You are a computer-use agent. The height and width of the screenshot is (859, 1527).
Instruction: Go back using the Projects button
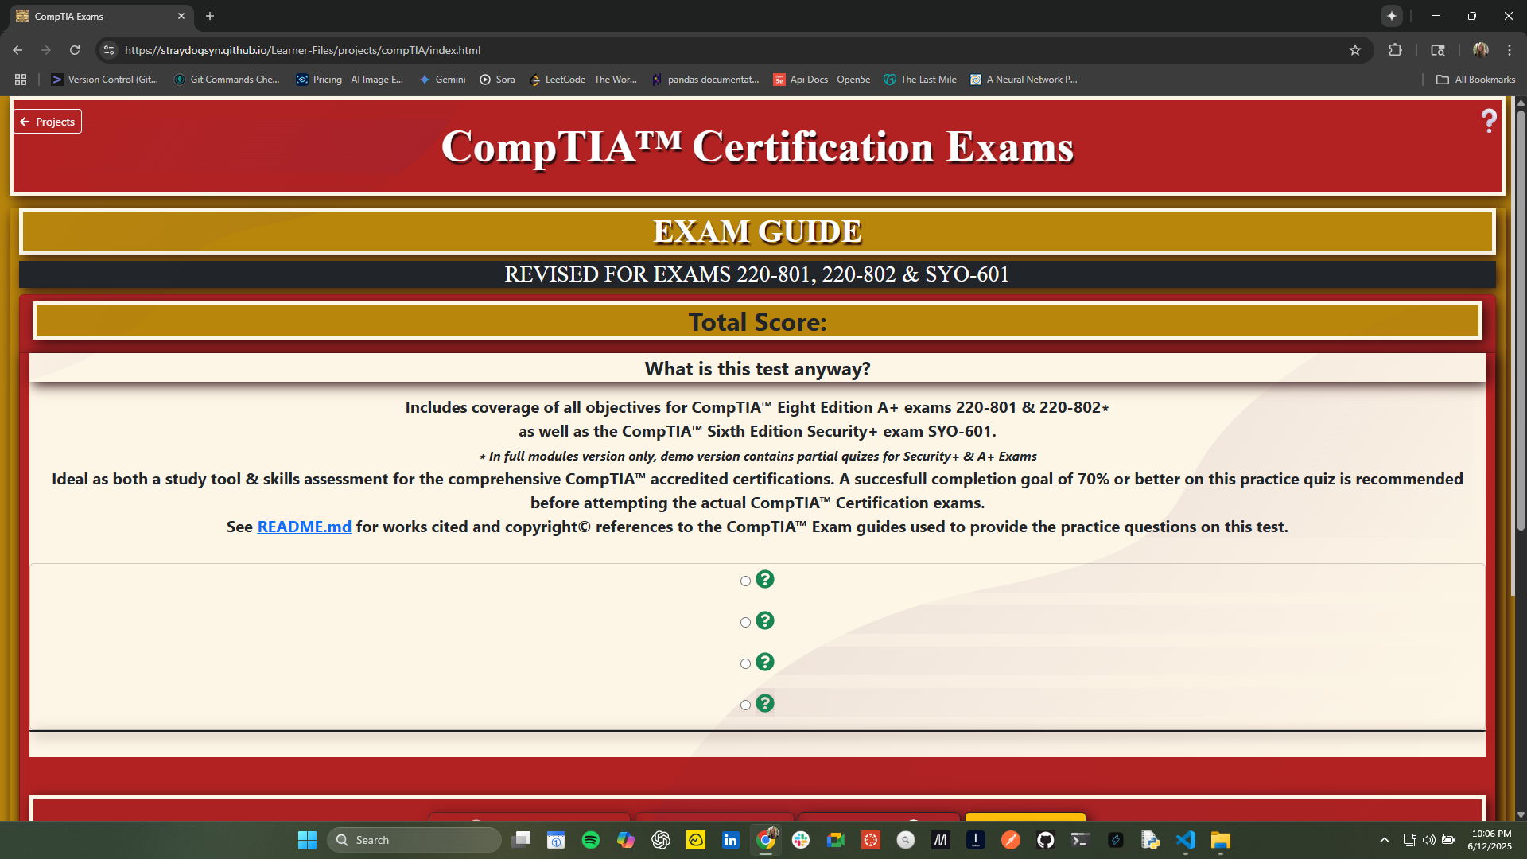pyautogui.click(x=48, y=122)
